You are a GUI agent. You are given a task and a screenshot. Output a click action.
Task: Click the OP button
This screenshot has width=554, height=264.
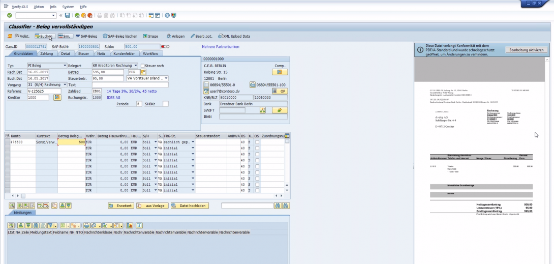[x=280, y=91]
